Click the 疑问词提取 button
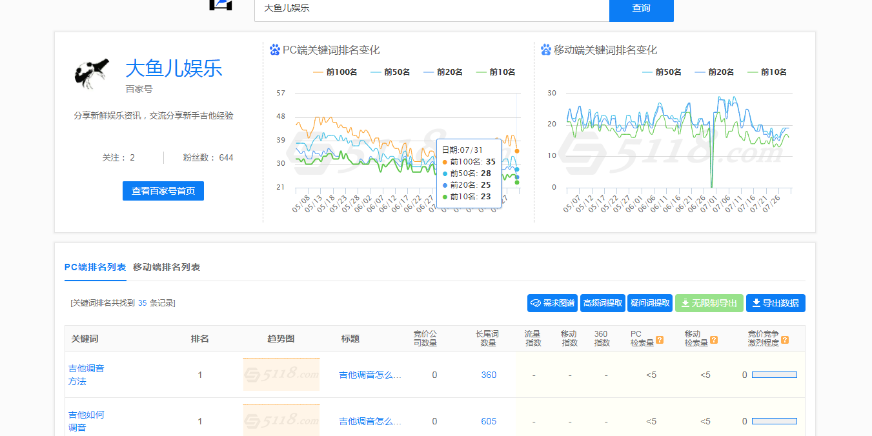 pyautogui.click(x=650, y=303)
